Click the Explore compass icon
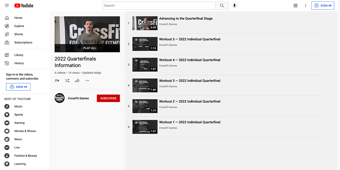The width and height of the screenshot is (340, 170). [7, 26]
